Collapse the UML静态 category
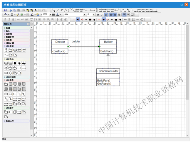 [x=4, y=80]
